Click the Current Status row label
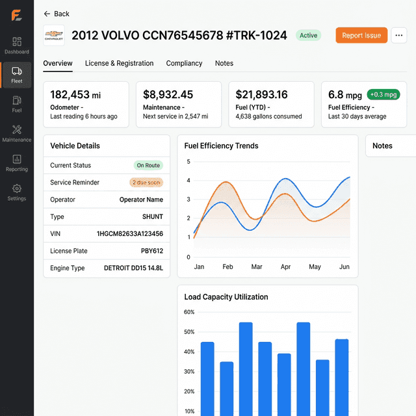 coord(71,165)
